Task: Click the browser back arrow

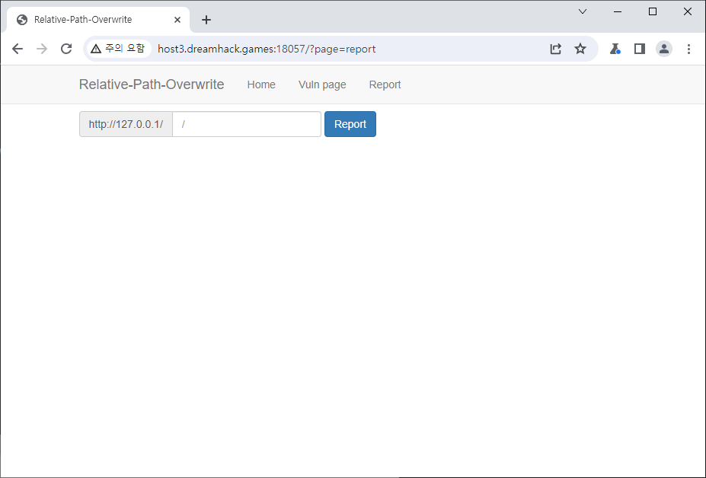Action: click(18, 49)
